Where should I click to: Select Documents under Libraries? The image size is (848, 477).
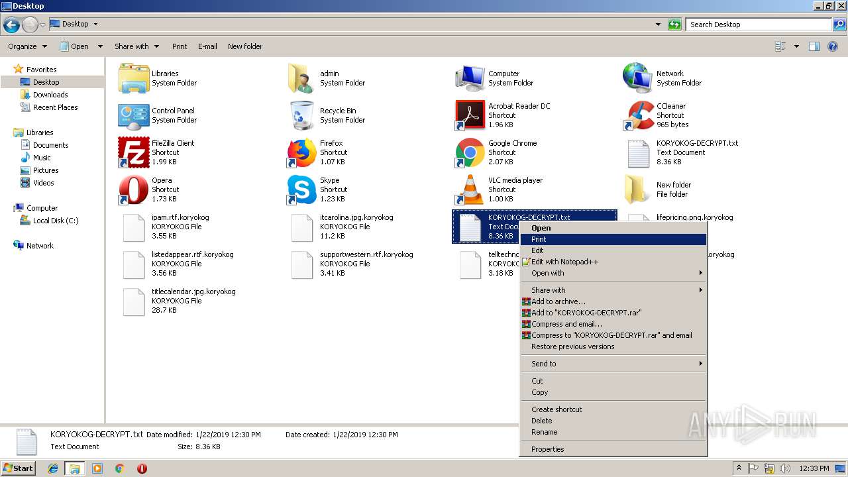point(50,145)
